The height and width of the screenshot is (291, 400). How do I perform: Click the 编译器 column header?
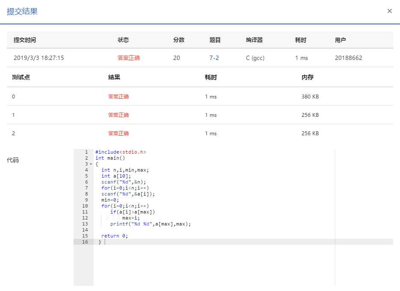click(x=254, y=40)
